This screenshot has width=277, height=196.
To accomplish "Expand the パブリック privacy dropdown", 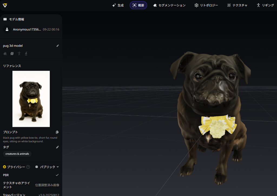I will coord(47,167).
